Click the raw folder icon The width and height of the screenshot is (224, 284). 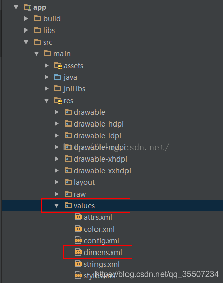tap(68, 194)
